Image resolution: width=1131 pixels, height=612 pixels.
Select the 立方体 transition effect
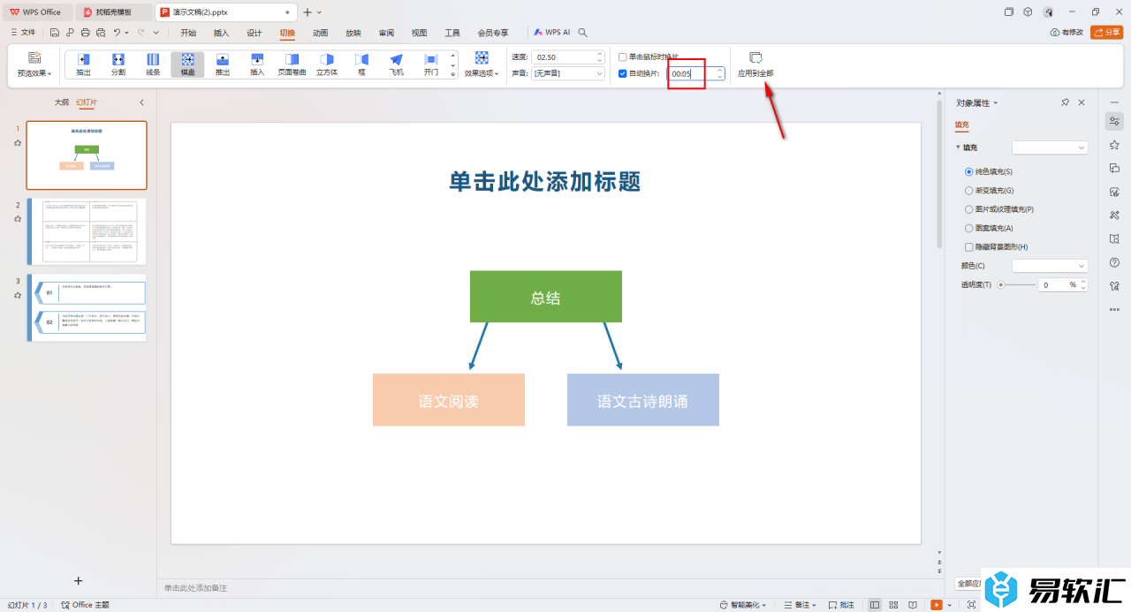click(x=327, y=64)
